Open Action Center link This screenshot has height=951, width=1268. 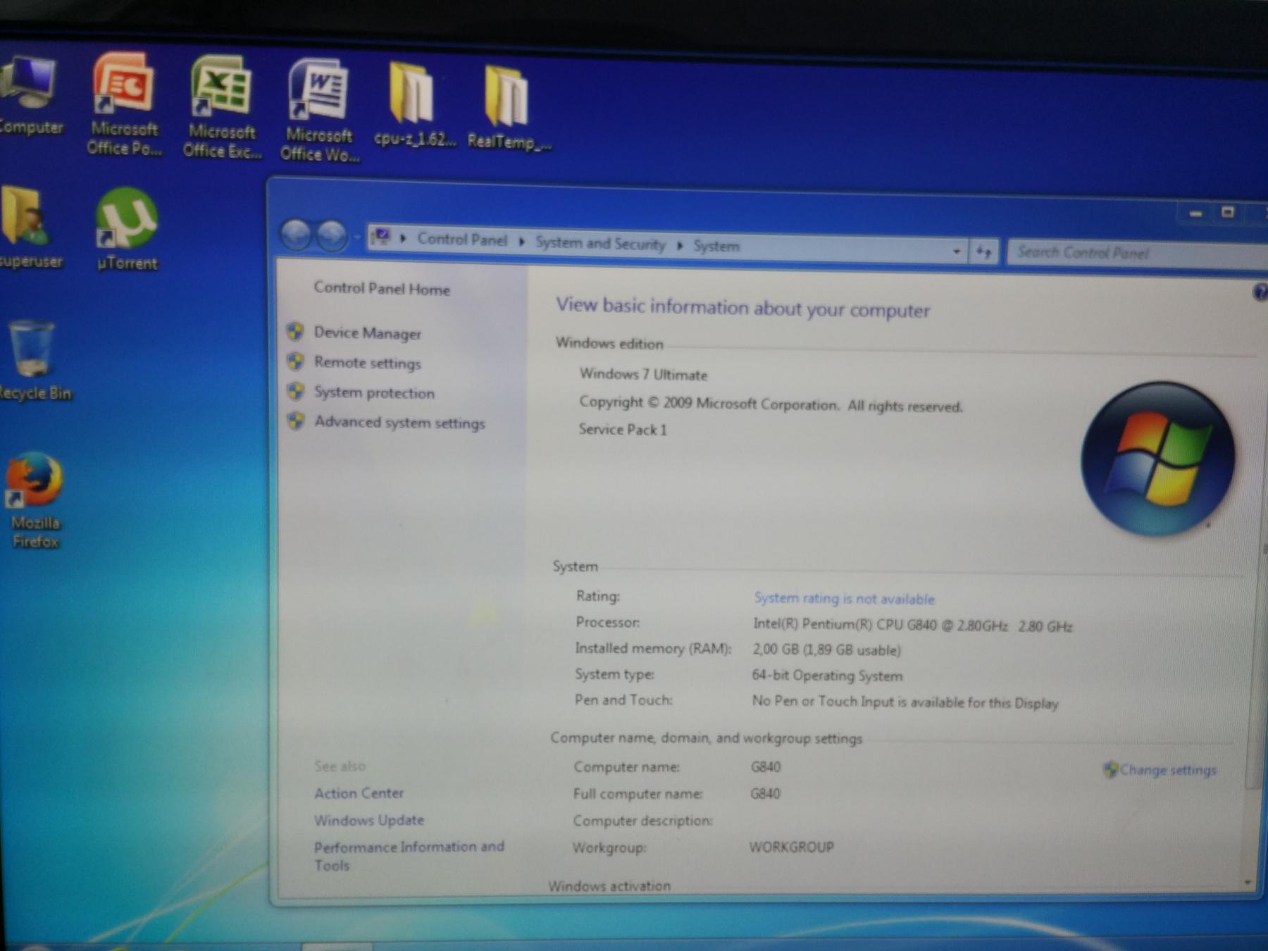click(x=359, y=793)
